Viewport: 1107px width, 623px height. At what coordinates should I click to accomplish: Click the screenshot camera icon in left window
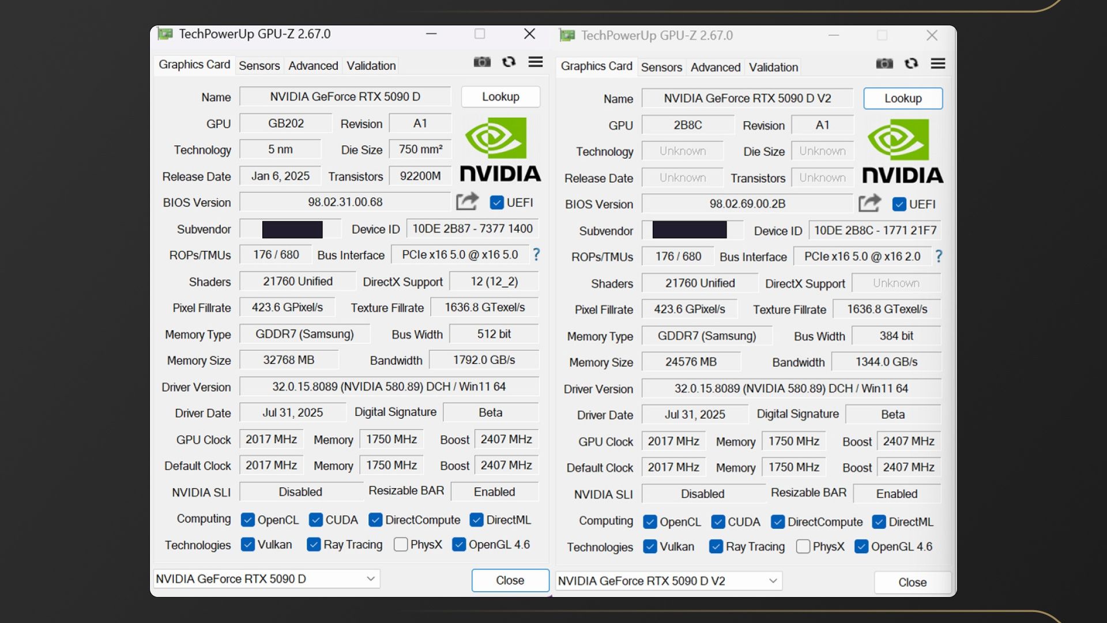(482, 62)
